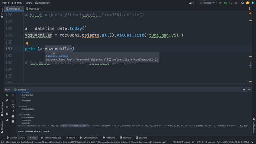Close the models.py editor tab
256x144 pixels.
42,9
